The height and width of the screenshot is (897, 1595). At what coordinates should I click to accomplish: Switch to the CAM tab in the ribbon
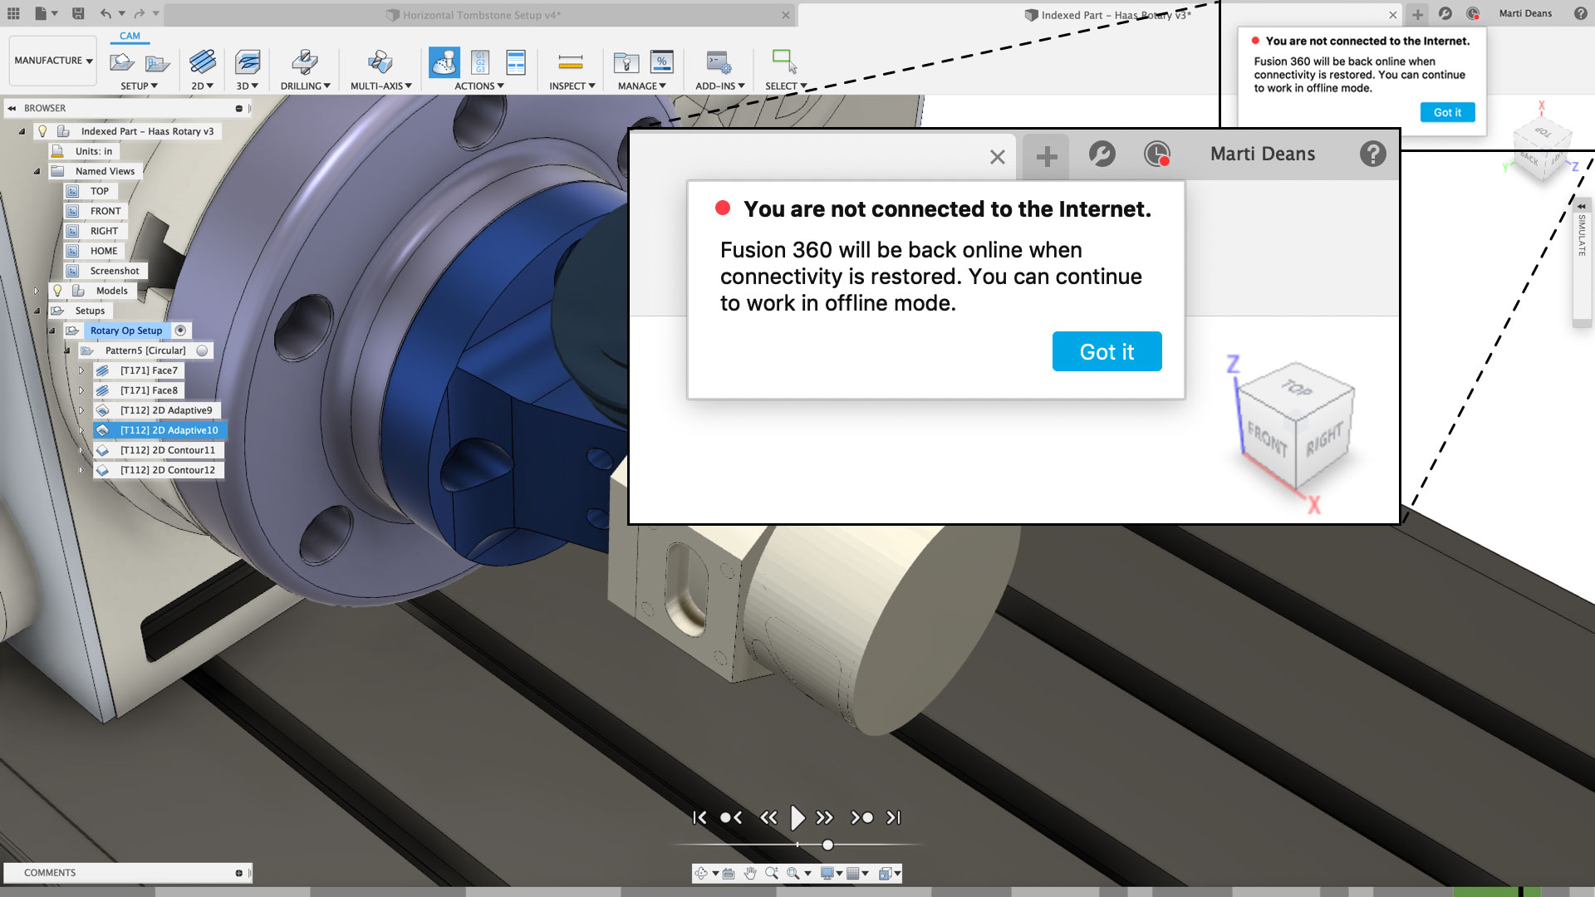click(x=130, y=36)
